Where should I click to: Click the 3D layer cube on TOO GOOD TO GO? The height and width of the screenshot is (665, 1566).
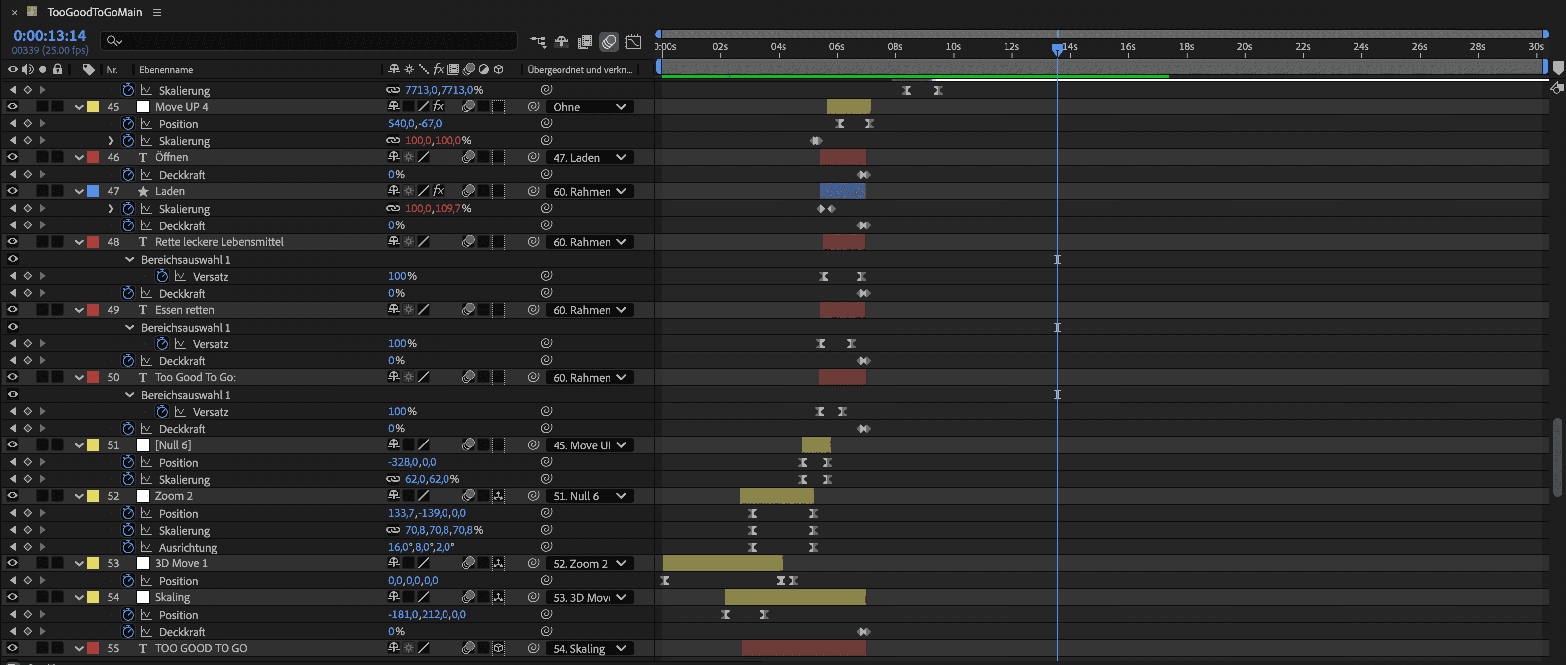click(498, 648)
